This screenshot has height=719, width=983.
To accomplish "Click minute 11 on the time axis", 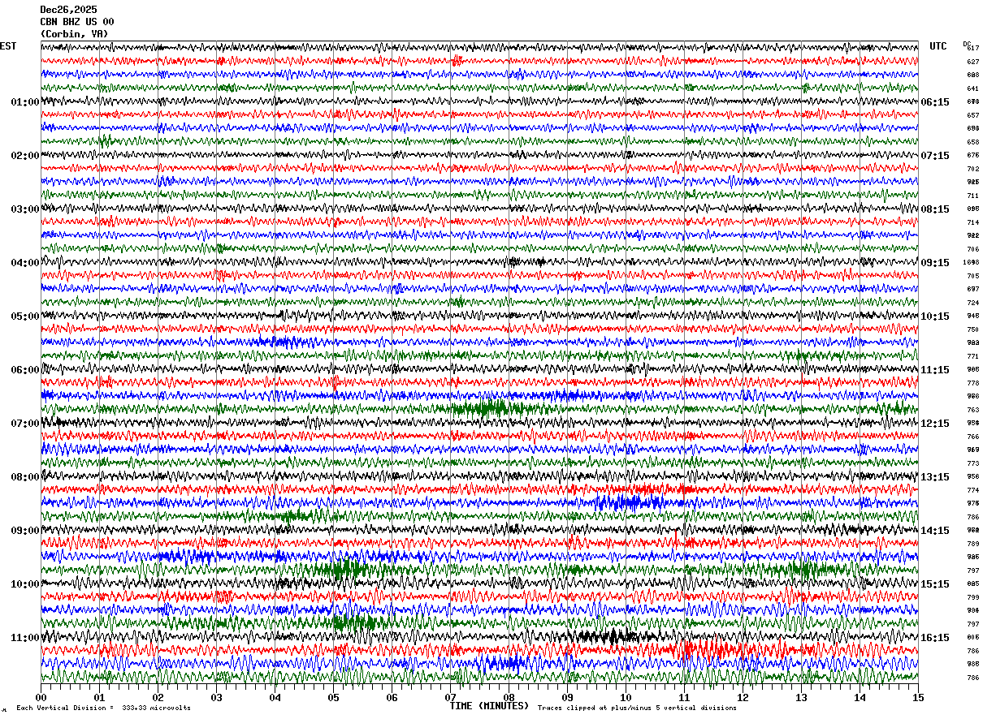I will point(685,697).
